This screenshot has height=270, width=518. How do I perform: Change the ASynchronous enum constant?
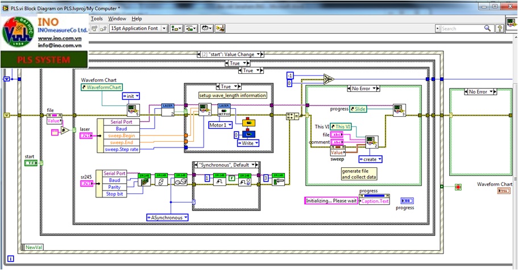[x=167, y=217]
